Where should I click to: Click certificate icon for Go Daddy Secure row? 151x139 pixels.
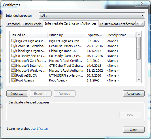[14, 56]
